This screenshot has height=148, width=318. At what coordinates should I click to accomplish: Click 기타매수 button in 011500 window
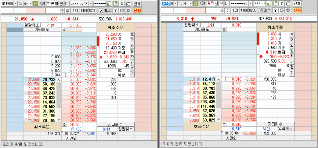click(116, 124)
